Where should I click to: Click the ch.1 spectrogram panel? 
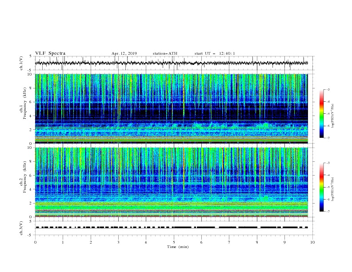(171, 108)
